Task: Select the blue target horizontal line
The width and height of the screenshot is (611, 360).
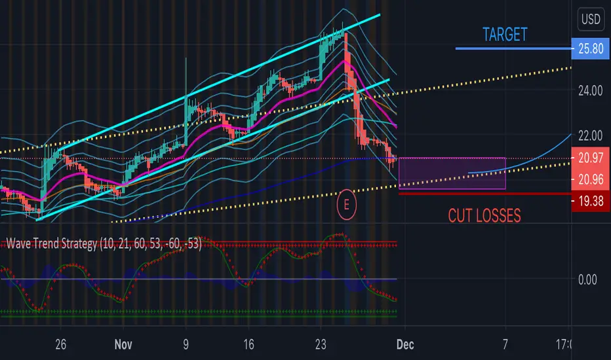Action: (513, 48)
